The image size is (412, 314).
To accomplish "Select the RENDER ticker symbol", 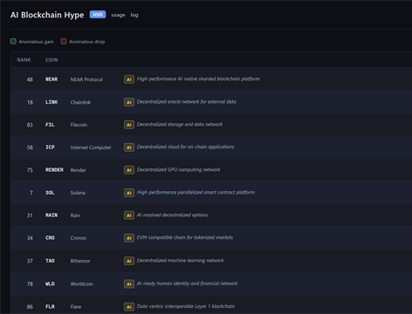I will coord(54,170).
